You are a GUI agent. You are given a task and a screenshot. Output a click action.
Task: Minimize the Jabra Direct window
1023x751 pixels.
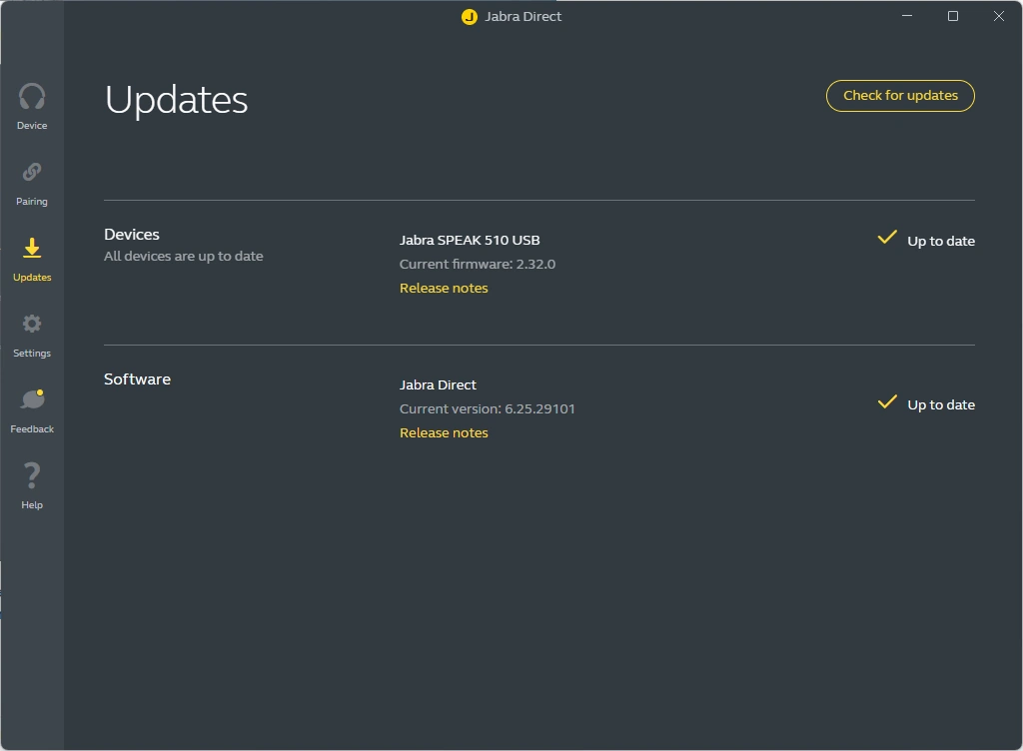pos(907,16)
